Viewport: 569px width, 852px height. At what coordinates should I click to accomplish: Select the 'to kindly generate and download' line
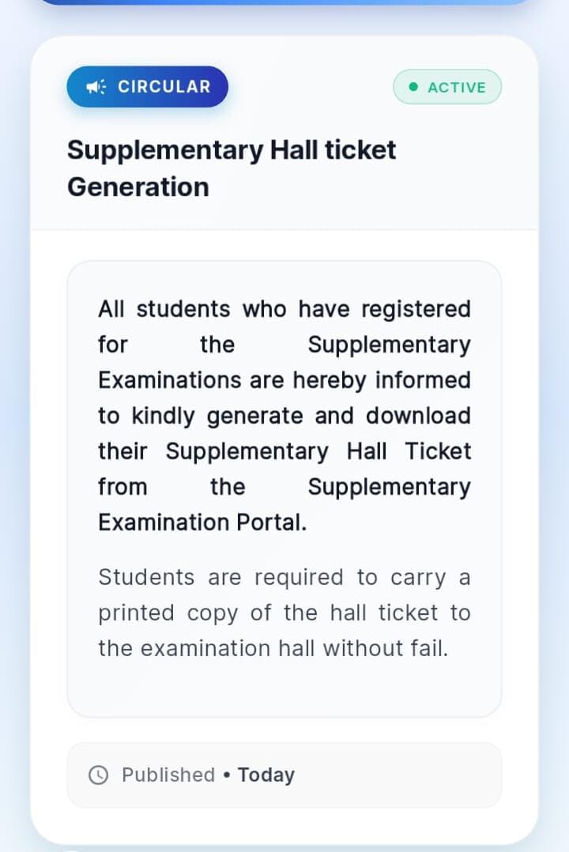(x=284, y=416)
